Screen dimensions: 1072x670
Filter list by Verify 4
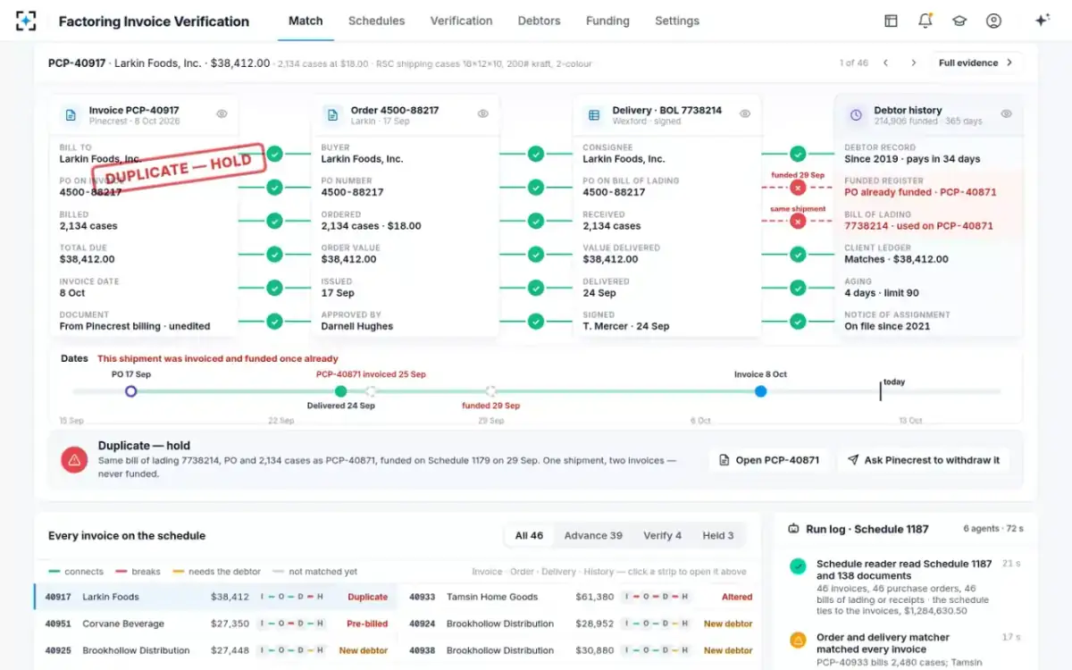tap(662, 536)
